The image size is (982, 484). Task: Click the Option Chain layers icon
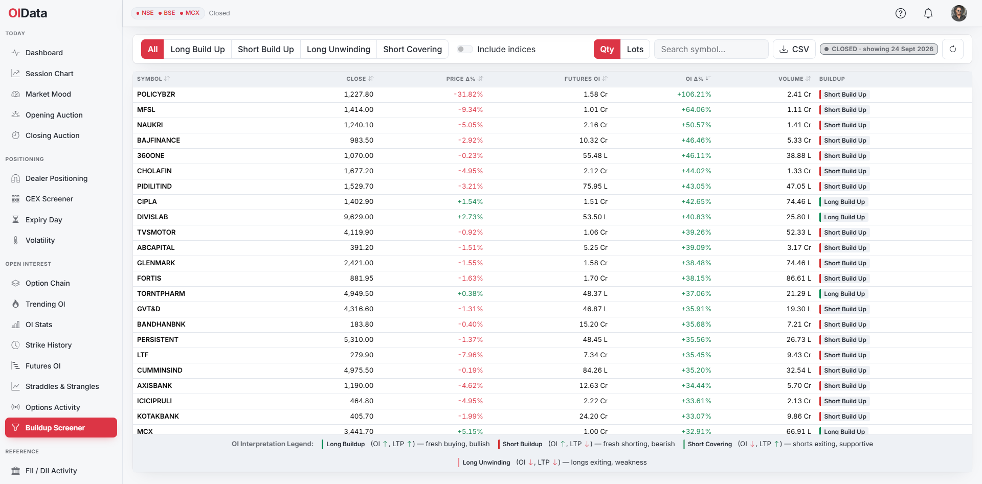point(16,283)
